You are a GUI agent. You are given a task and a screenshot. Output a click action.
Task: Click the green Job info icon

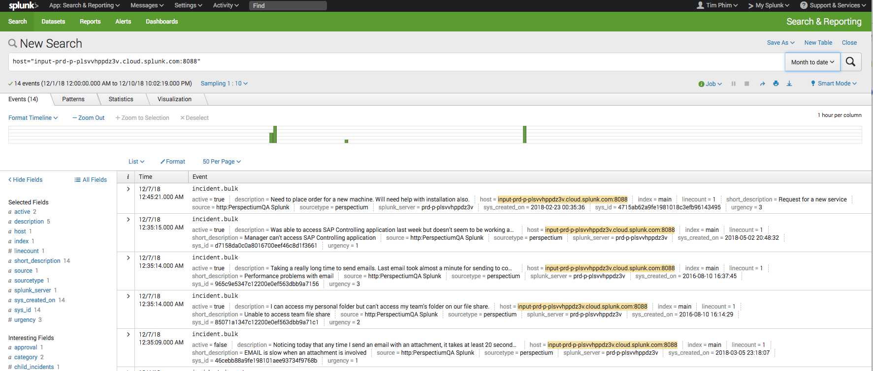point(701,84)
